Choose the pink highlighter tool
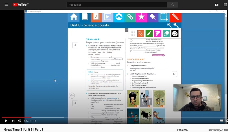 point(158,33)
